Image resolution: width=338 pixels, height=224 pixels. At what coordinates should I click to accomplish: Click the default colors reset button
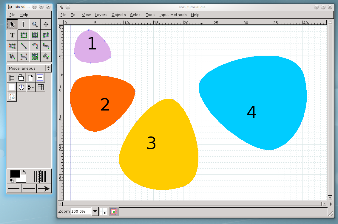coord(12,181)
